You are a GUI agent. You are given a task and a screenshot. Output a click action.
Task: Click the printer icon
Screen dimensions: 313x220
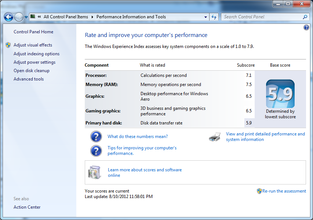[x=215, y=137]
